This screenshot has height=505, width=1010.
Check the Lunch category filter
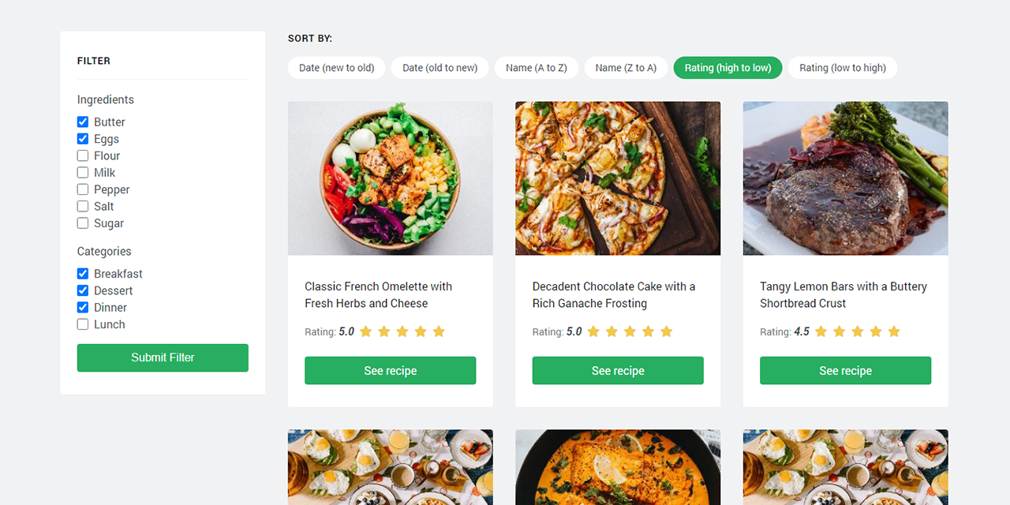tap(82, 324)
